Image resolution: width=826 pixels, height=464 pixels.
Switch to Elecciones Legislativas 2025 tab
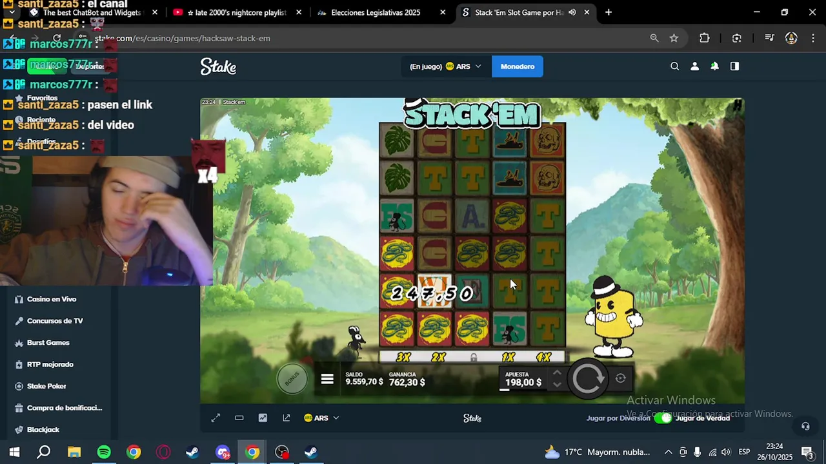pyautogui.click(x=375, y=12)
